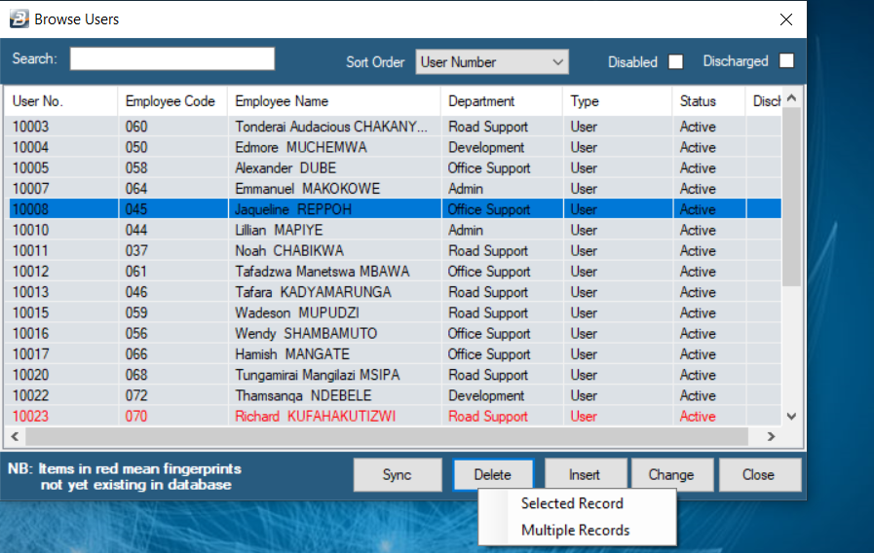
Task: Click the Insert button
Action: tap(585, 474)
